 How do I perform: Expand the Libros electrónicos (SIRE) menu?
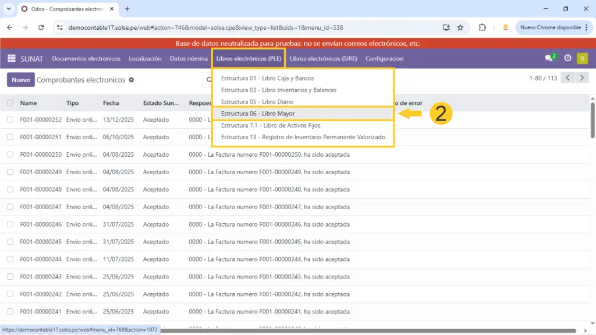323,58
